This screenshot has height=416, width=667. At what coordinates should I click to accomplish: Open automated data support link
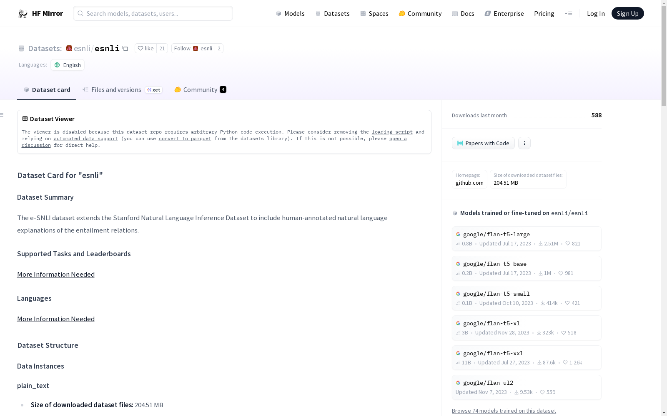[85, 139]
